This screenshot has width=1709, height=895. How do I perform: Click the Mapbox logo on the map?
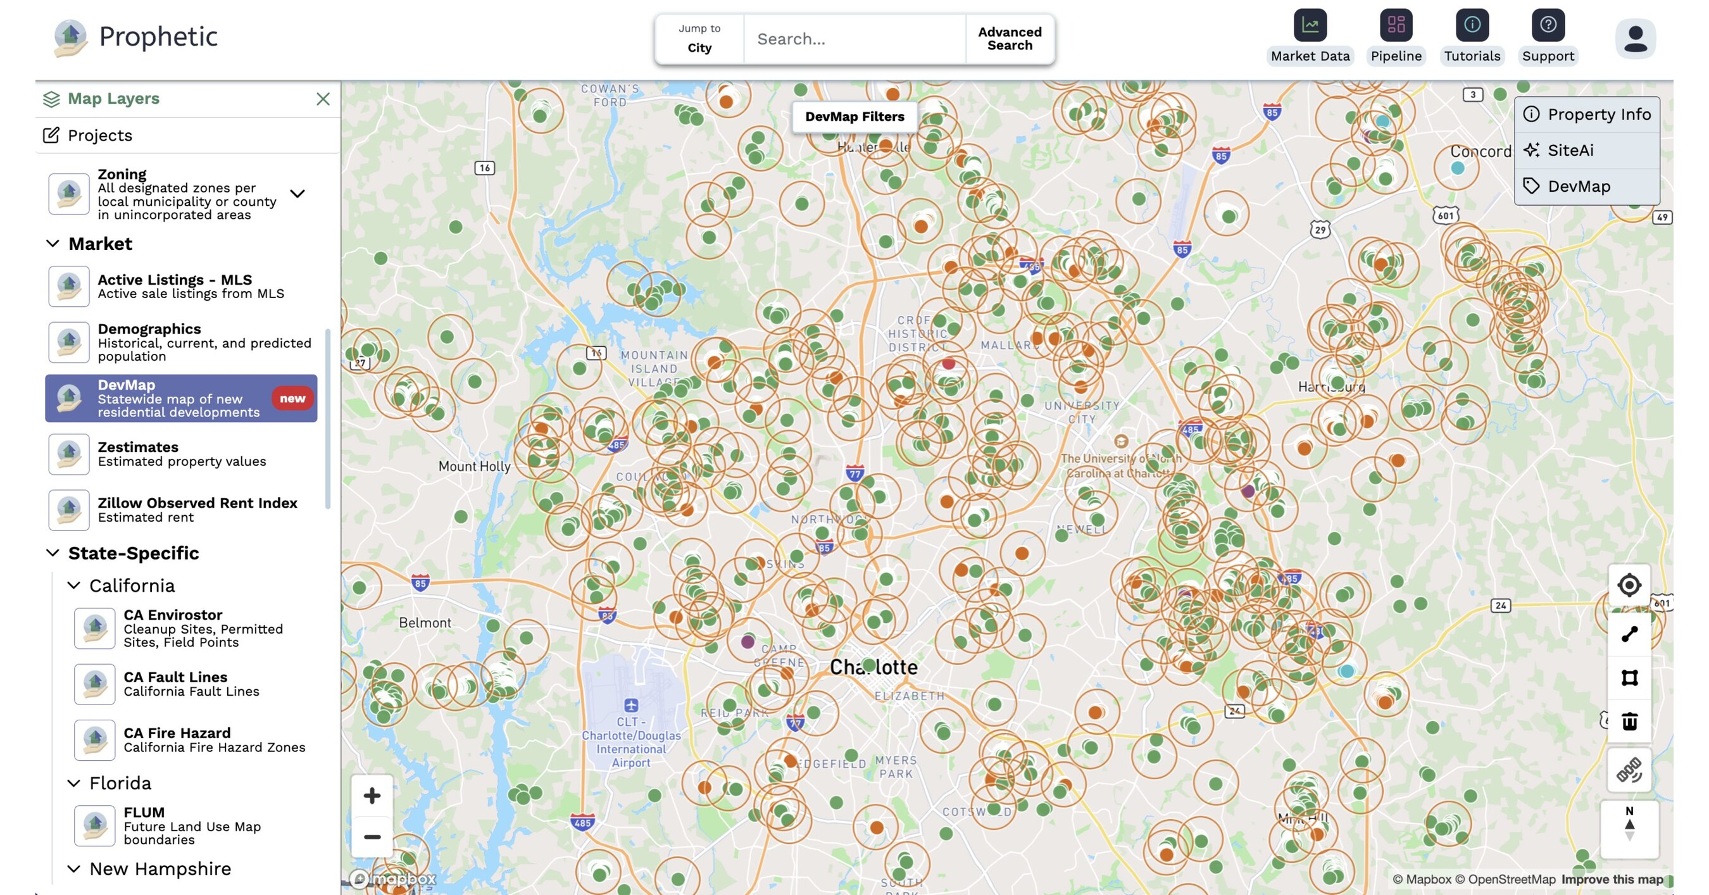[x=392, y=879]
